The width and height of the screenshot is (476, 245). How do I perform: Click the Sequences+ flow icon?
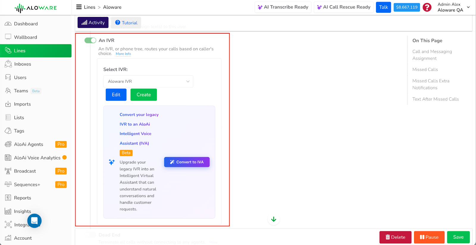point(8,184)
